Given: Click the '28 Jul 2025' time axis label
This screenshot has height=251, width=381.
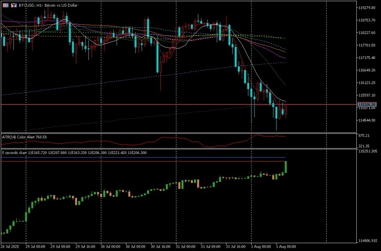Looking at the screenshot, I should [10, 246].
